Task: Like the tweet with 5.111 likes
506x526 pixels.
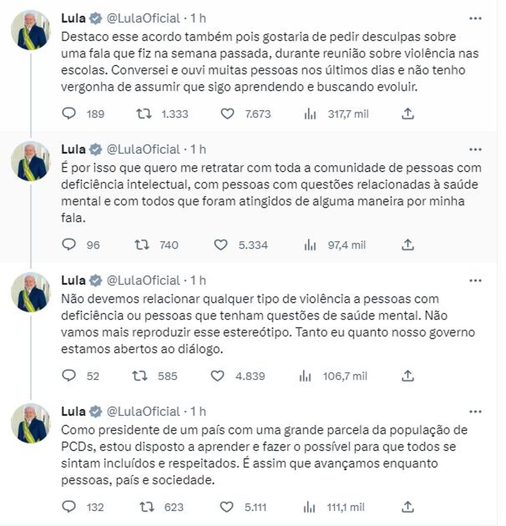Action: click(226, 507)
